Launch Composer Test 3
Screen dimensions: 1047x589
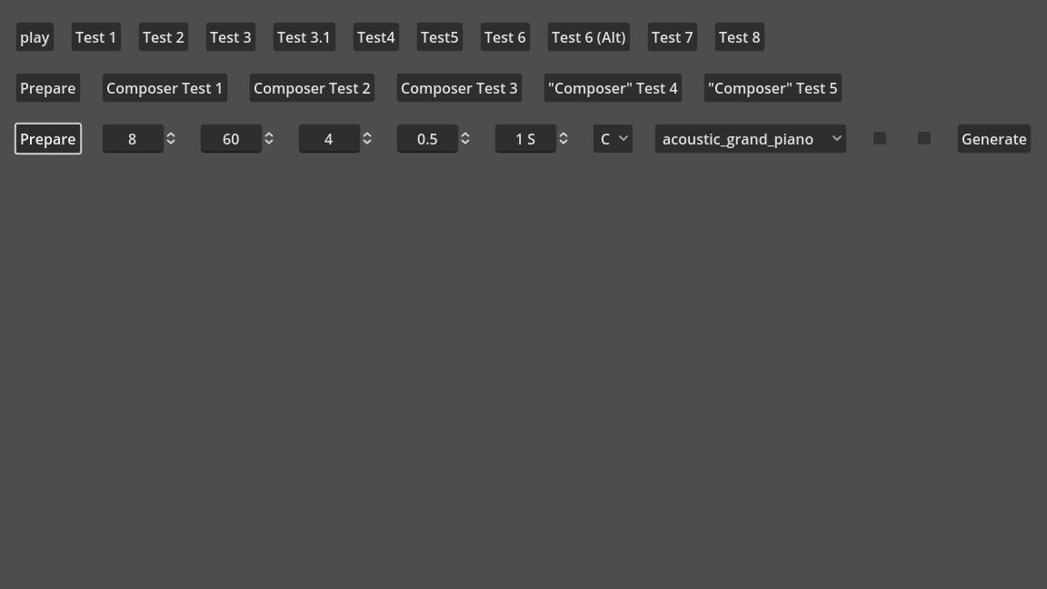pos(459,88)
